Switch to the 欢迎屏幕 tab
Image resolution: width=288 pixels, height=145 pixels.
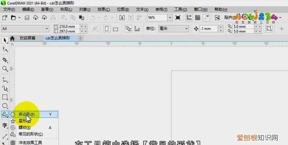28,38
